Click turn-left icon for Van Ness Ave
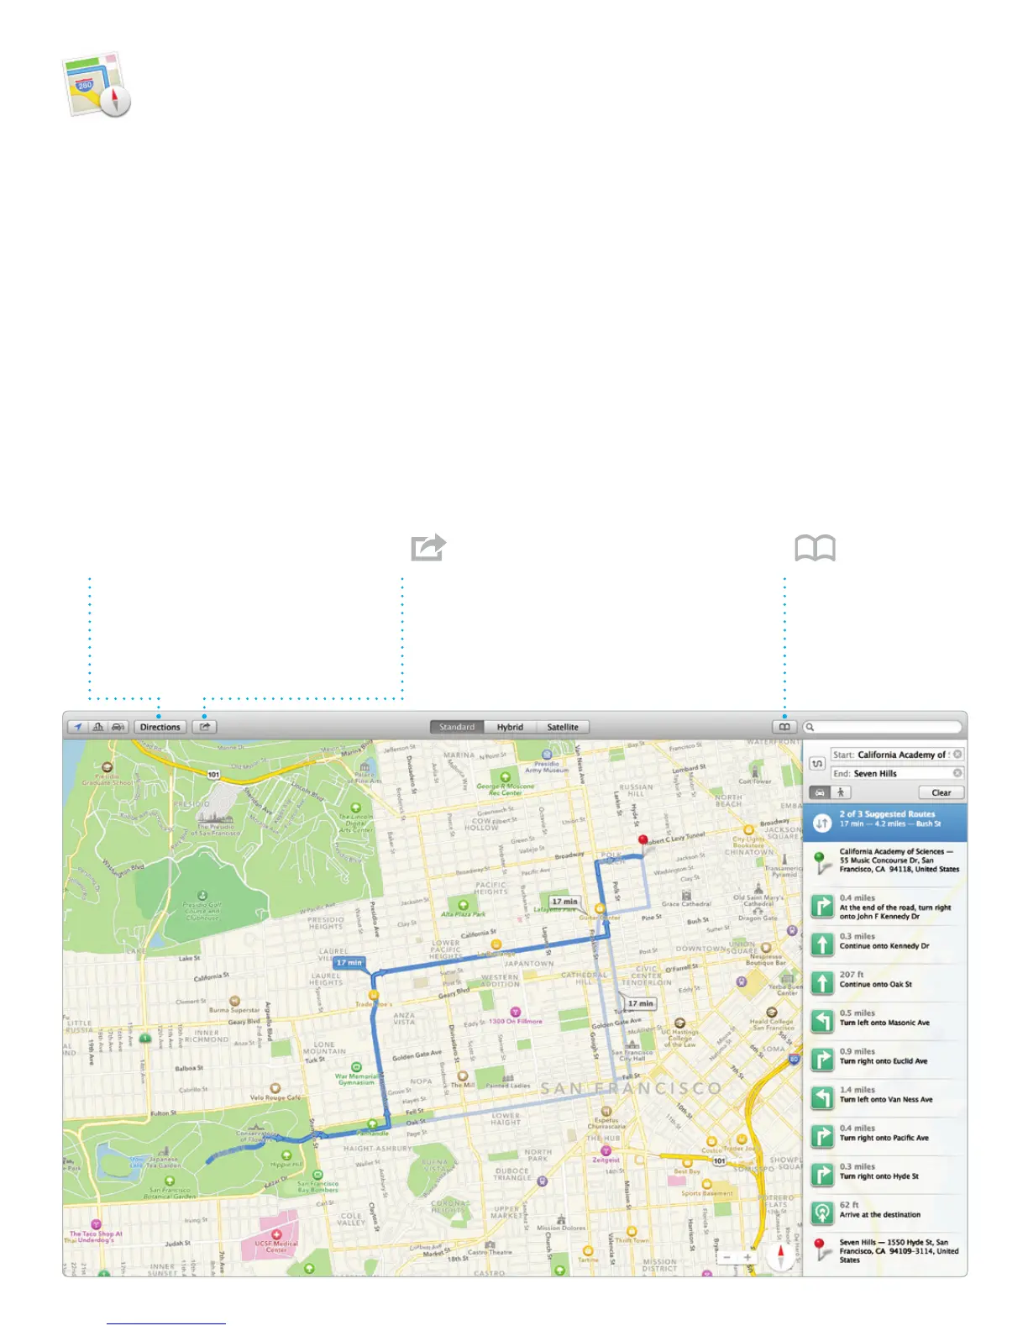Viewport: 1028px width, 1331px height. (822, 1098)
